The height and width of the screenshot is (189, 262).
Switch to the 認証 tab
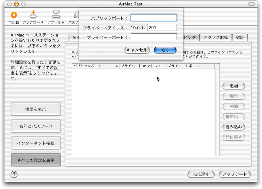coord(240,37)
